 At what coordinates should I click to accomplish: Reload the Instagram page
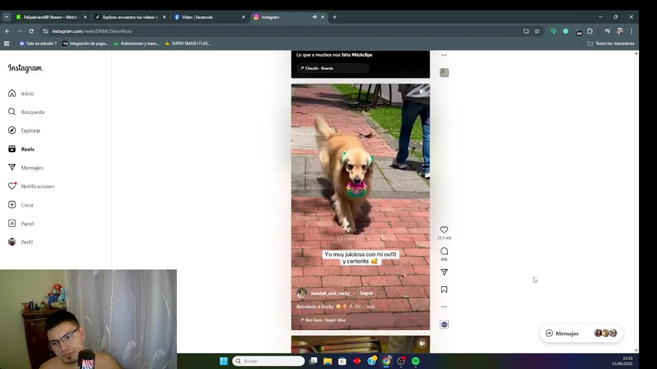coord(31,31)
